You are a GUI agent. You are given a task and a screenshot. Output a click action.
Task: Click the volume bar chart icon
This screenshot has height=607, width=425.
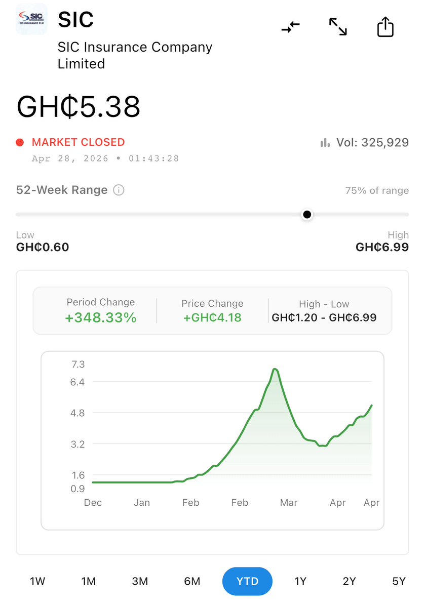325,142
